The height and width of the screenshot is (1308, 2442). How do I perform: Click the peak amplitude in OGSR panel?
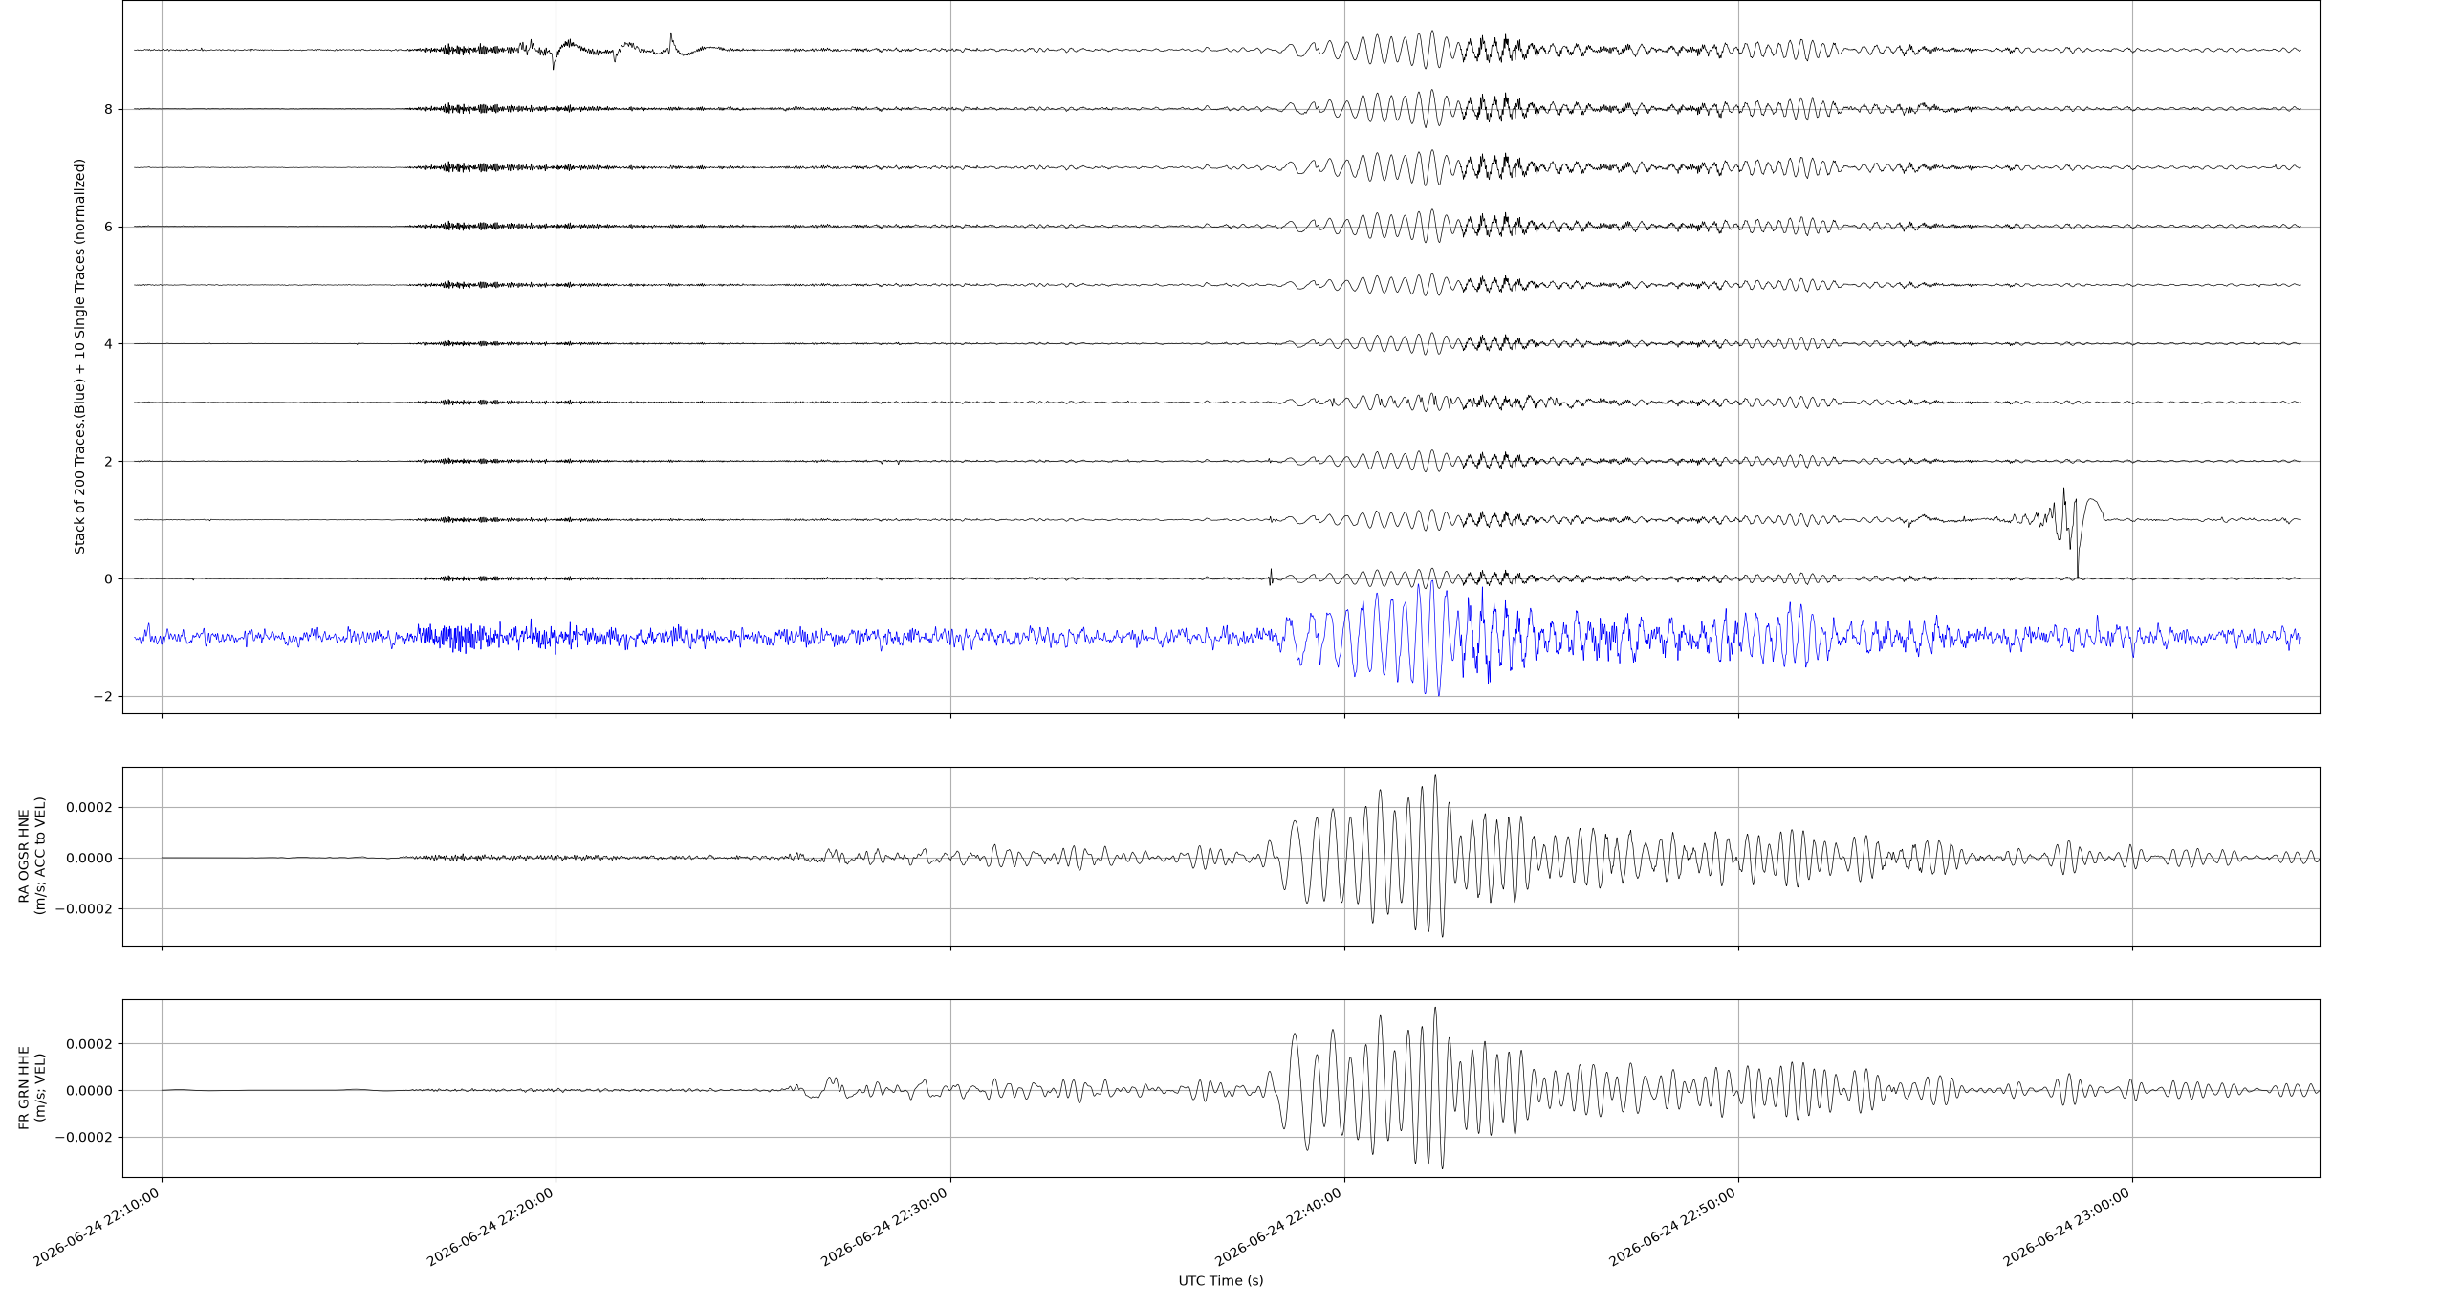click(x=1435, y=776)
